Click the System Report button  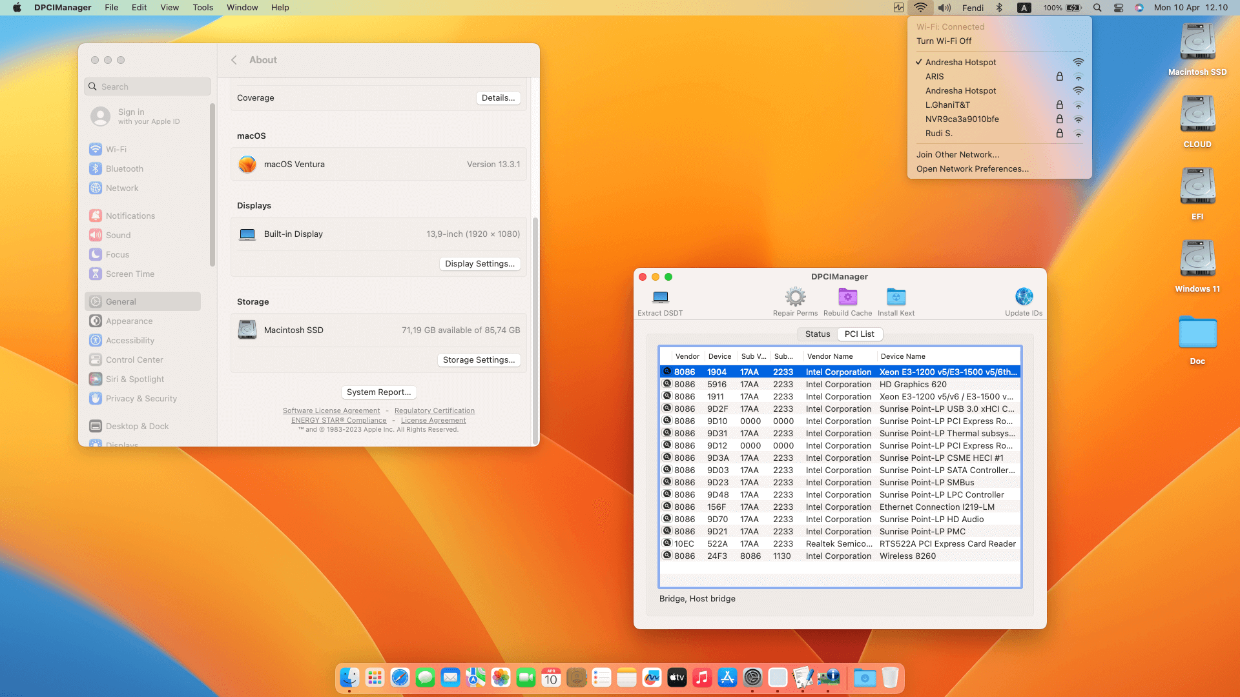[378, 392]
